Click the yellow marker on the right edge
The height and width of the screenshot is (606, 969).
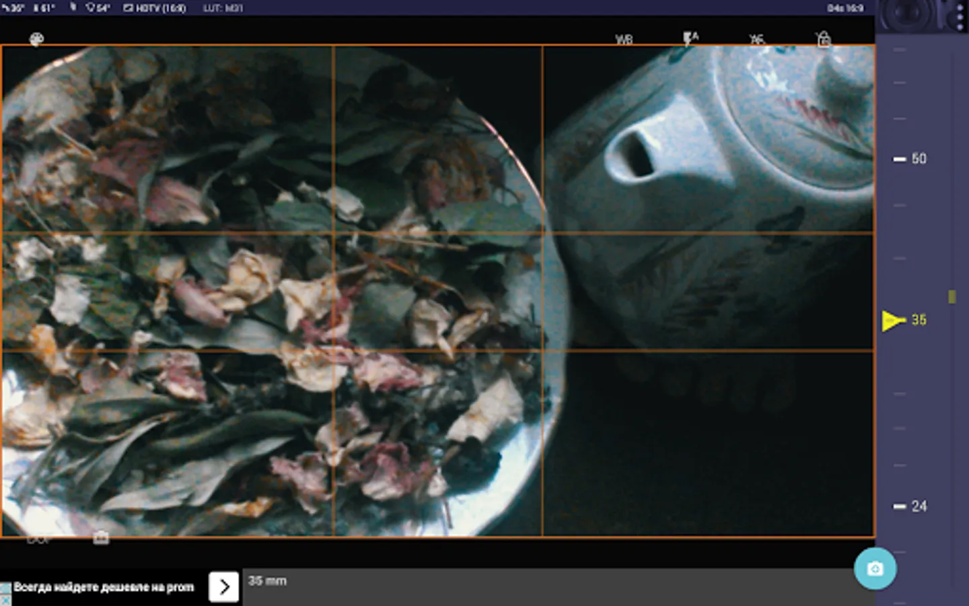click(x=952, y=296)
